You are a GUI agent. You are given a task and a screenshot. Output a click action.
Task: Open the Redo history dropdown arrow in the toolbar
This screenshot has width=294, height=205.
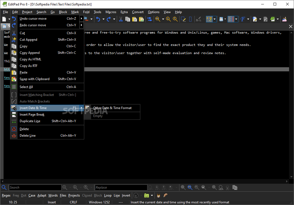click(114, 19)
